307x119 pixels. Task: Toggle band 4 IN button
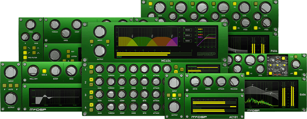91,105
